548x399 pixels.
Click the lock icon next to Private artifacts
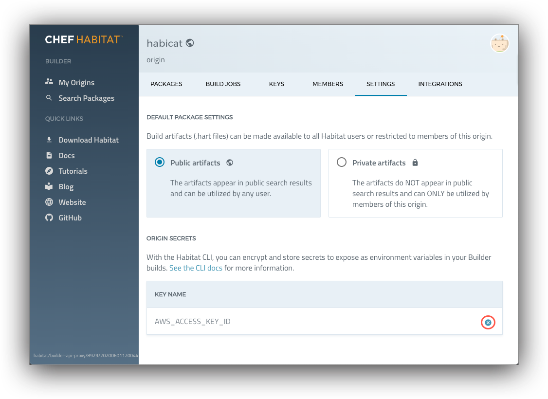click(415, 162)
